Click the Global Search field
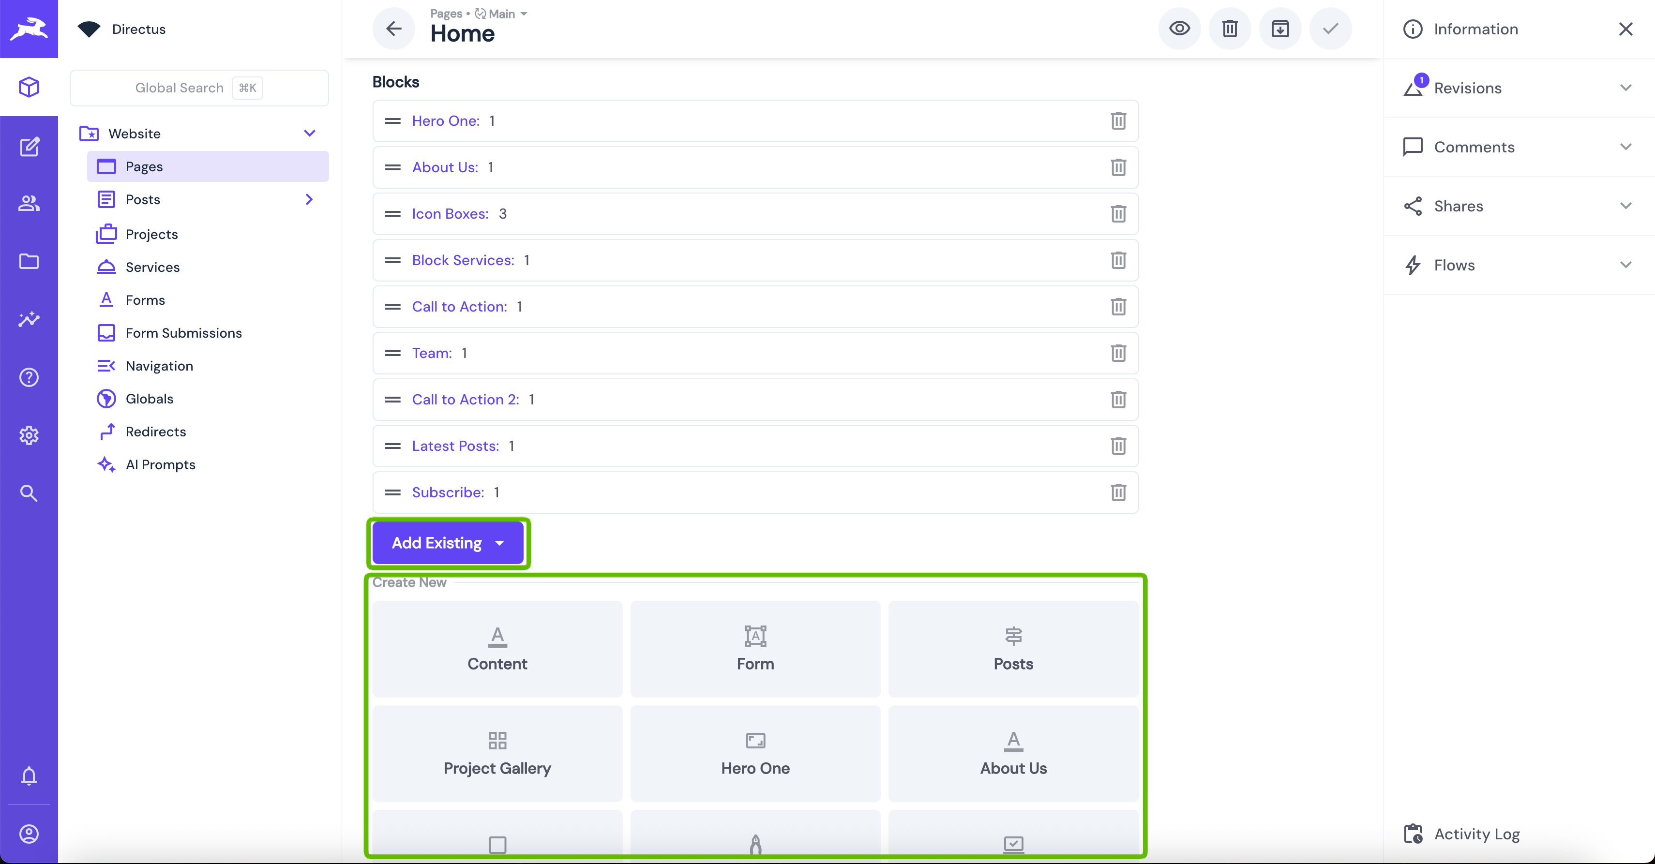The height and width of the screenshot is (864, 1655). pyautogui.click(x=198, y=88)
